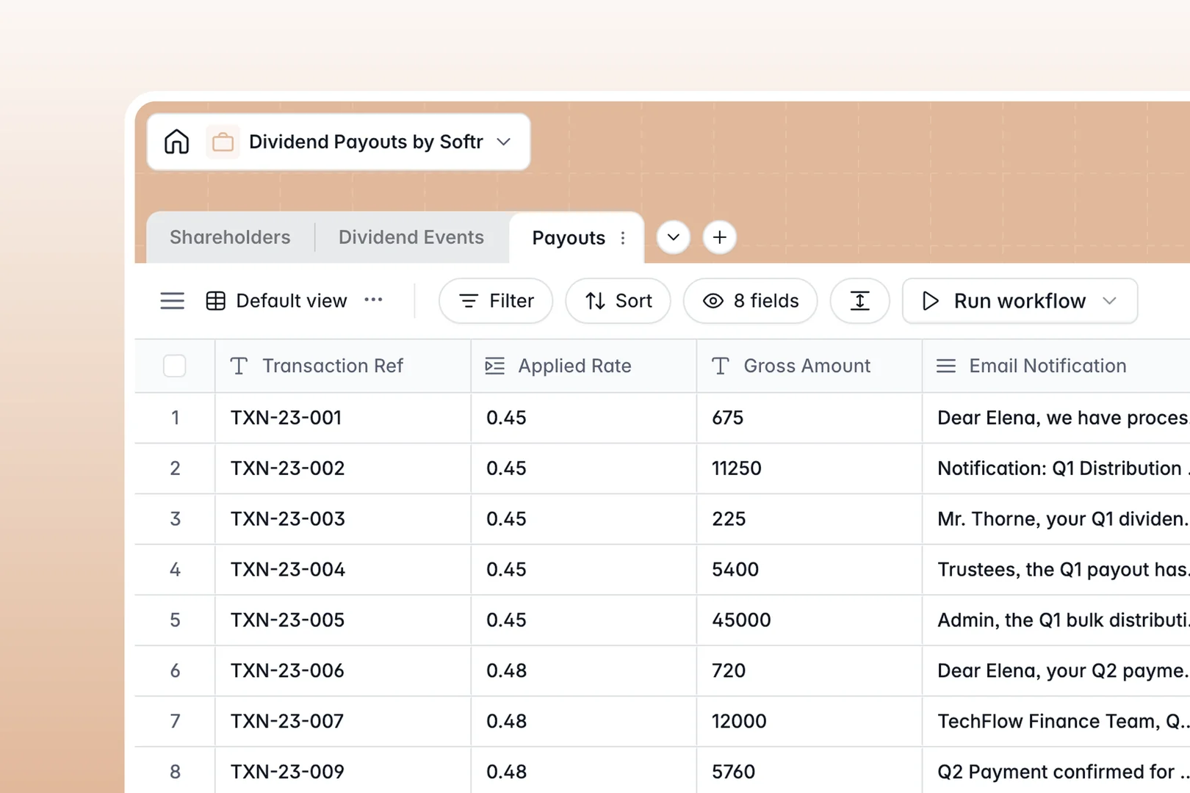This screenshot has width=1190, height=793.
Task: Add a new table with plus button
Action: [x=720, y=237]
